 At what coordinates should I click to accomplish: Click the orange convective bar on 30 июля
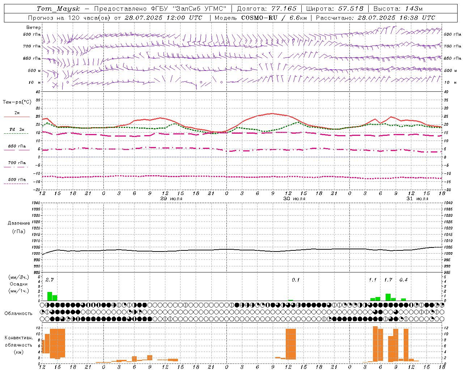[x=291, y=344]
